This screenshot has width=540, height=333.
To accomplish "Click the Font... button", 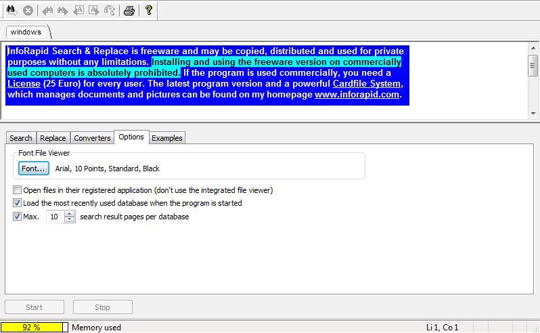I will pyautogui.click(x=33, y=169).
